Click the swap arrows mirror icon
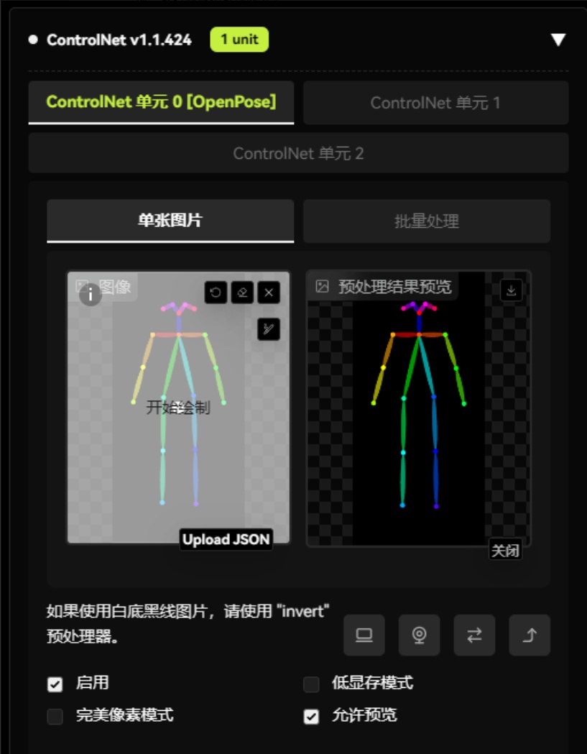 pyautogui.click(x=474, y=635)
